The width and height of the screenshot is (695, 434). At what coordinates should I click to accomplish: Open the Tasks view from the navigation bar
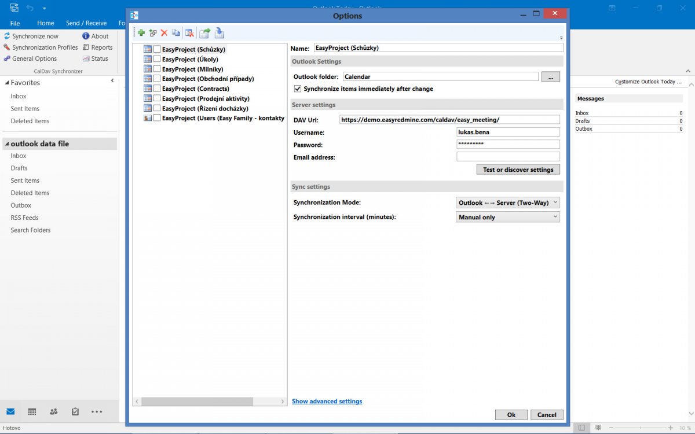(75, 411)
